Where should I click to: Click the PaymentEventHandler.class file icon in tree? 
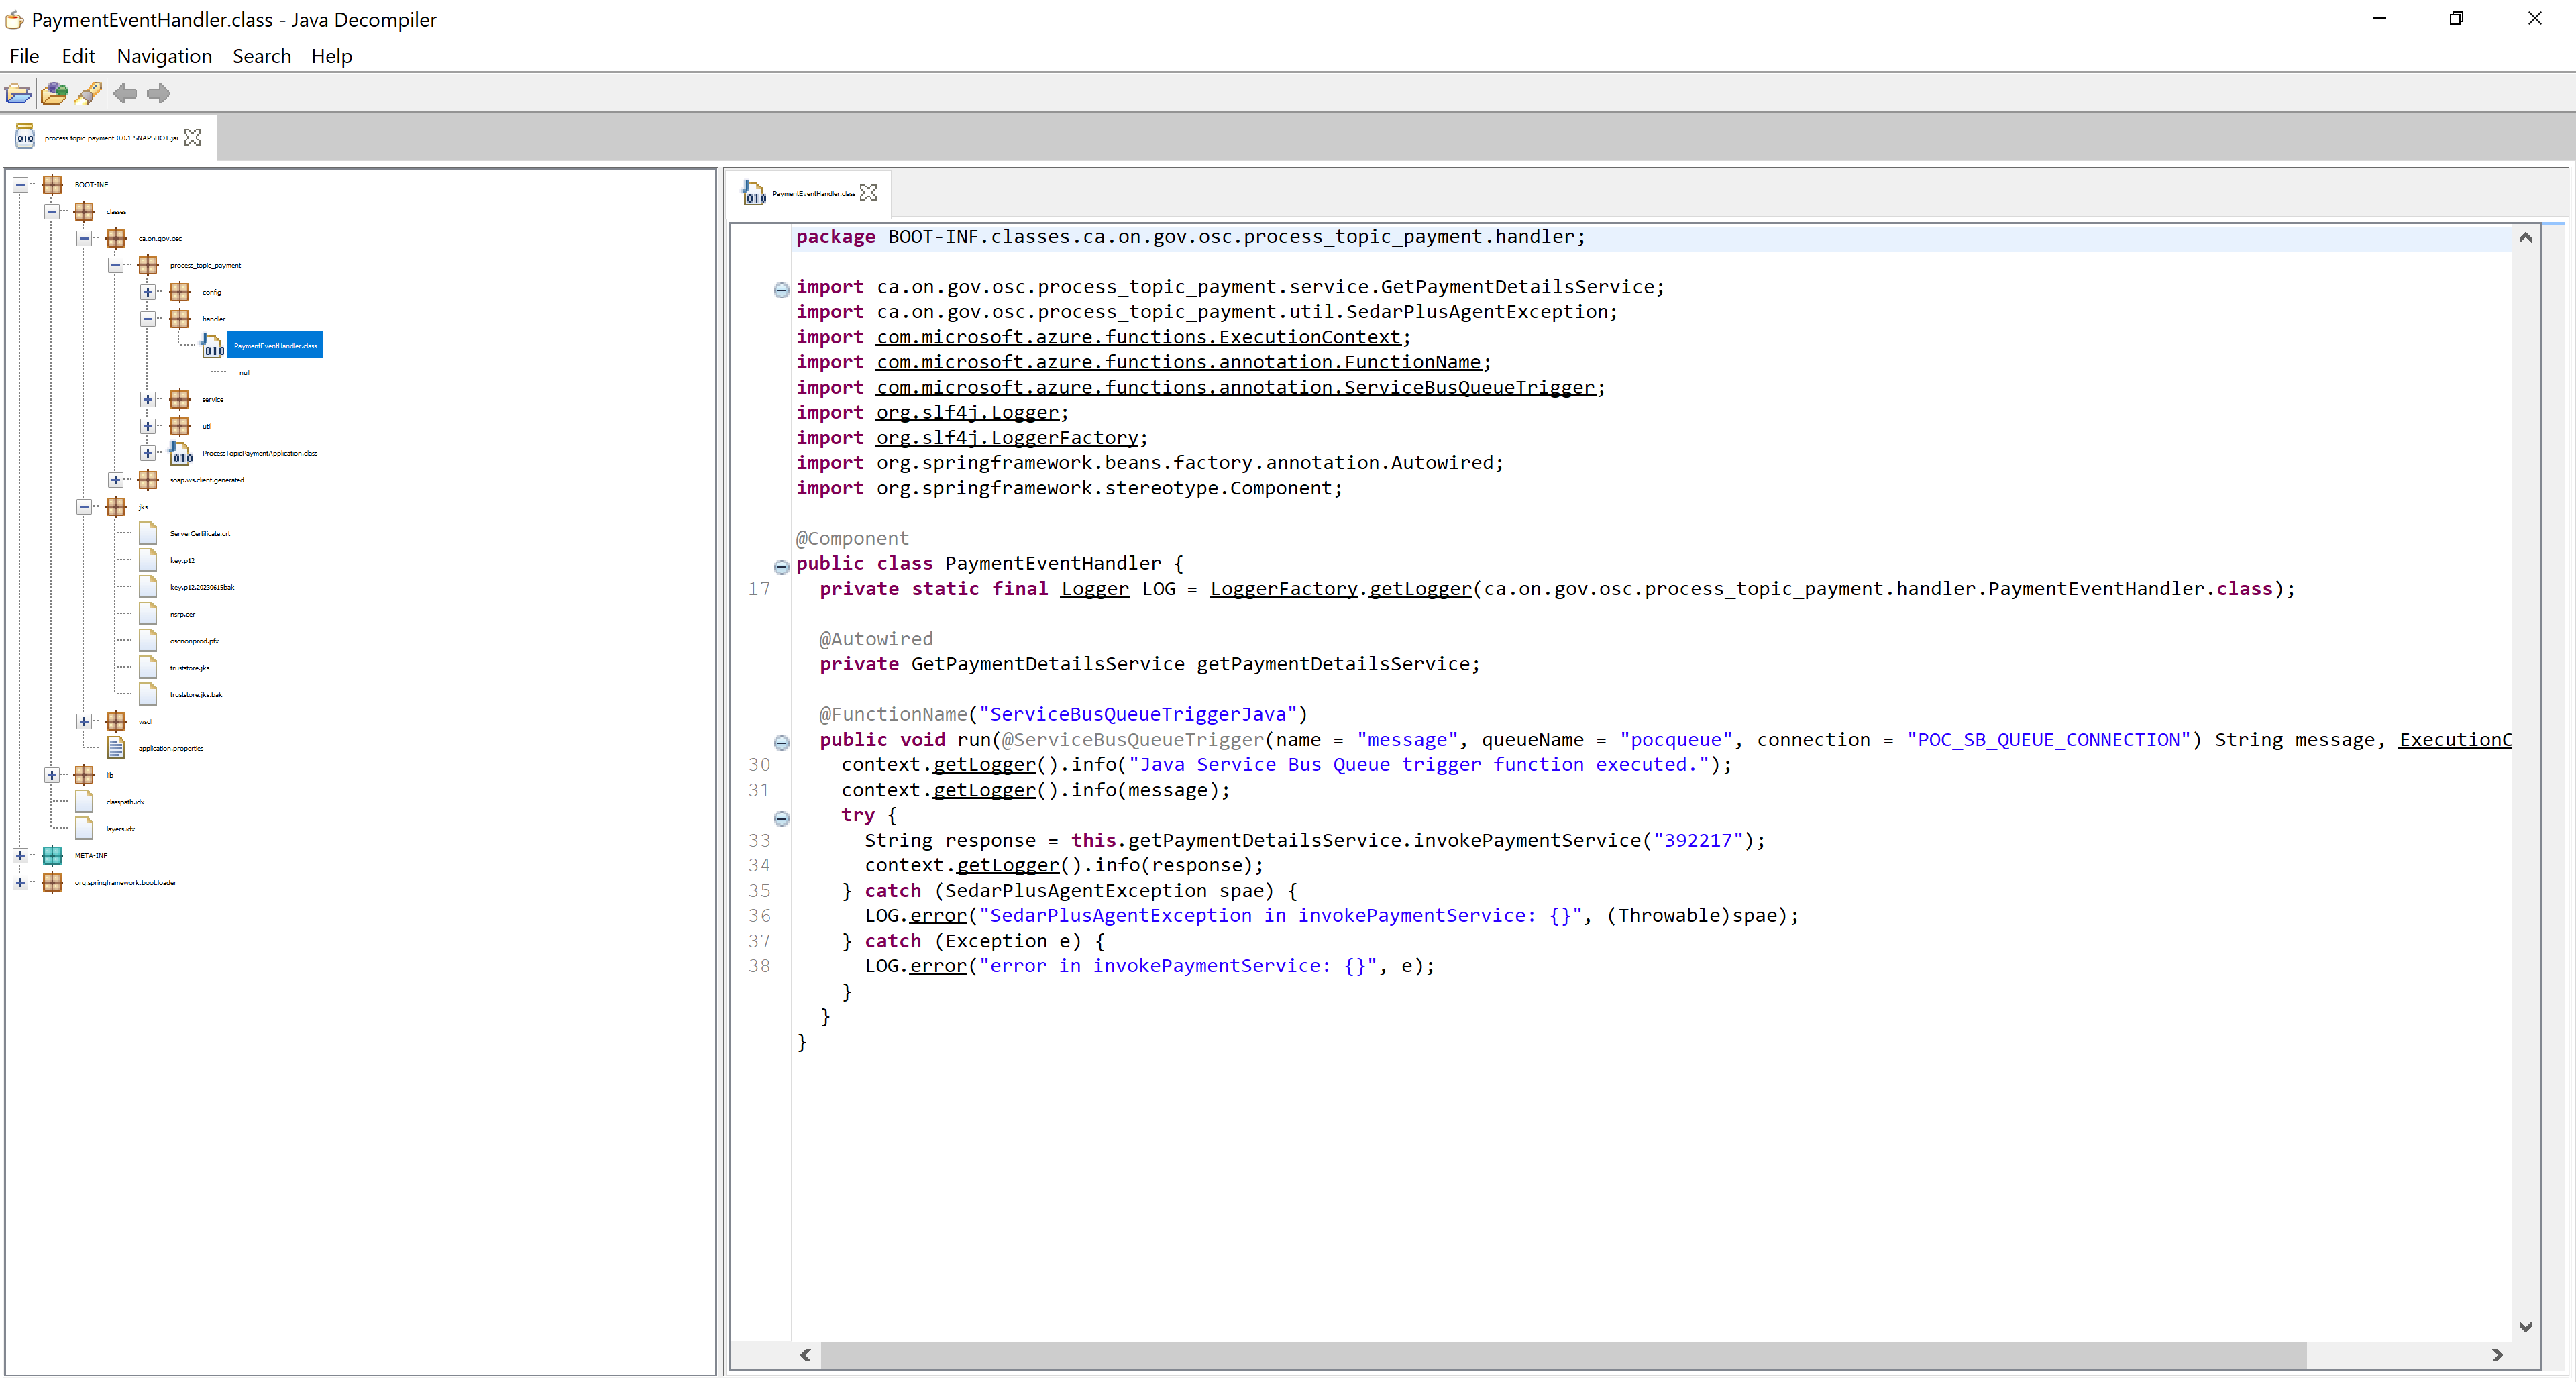coord(212,346)
